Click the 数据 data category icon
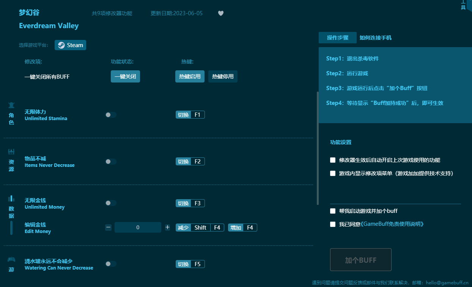The image size is (472, 287). pos(11,198)
